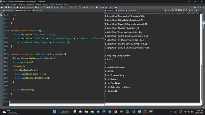Click the Java perspective icon
This screenshot has height=115, width=205.
point(199,7)
